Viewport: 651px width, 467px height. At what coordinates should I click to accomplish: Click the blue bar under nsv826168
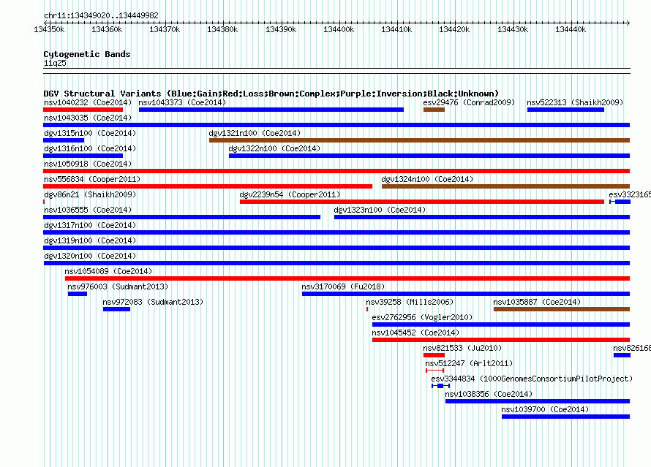pyautogui.click(x=622, y=355)
